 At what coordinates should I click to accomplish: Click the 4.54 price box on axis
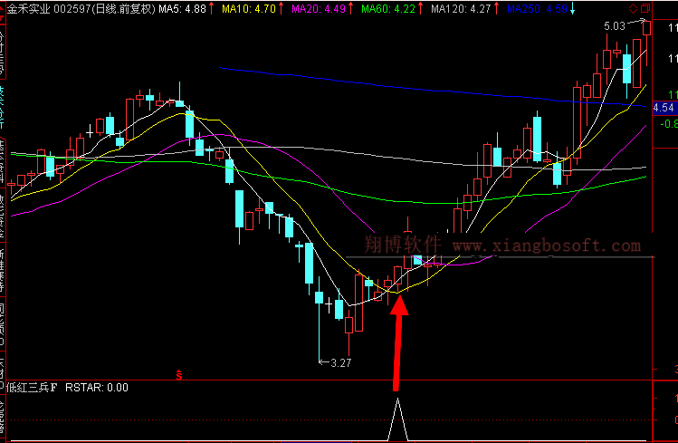tap(664, 108)
